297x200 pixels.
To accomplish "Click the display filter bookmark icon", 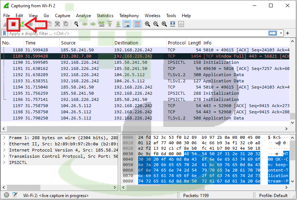I will click(x=4, y=33).
